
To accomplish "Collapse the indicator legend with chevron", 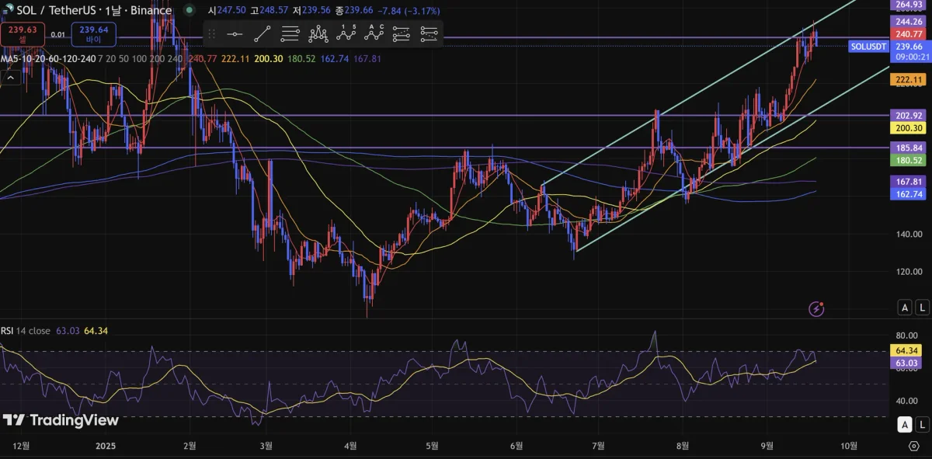I will pyautogui.click(x=10, y=77).
